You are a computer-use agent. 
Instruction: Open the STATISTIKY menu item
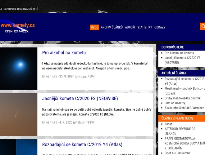point(145,27)
